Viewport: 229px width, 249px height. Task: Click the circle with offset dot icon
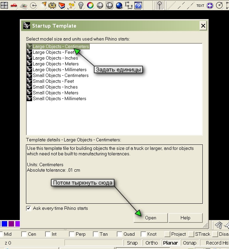[x=219, y=5]
